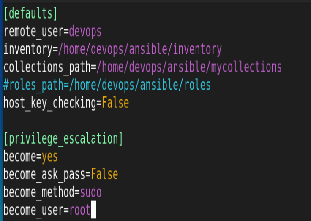Click the become key on the become=yes line
Image resolution: width=311 pixels, height=221 pixels.
[20, 157]
